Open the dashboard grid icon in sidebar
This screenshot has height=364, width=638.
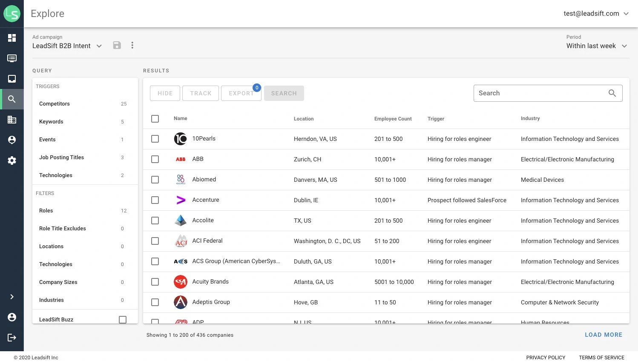(12, 38)
